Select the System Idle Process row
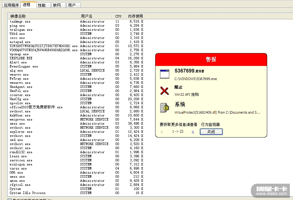This screenshot has width=293, height=200. click(76, 193)
